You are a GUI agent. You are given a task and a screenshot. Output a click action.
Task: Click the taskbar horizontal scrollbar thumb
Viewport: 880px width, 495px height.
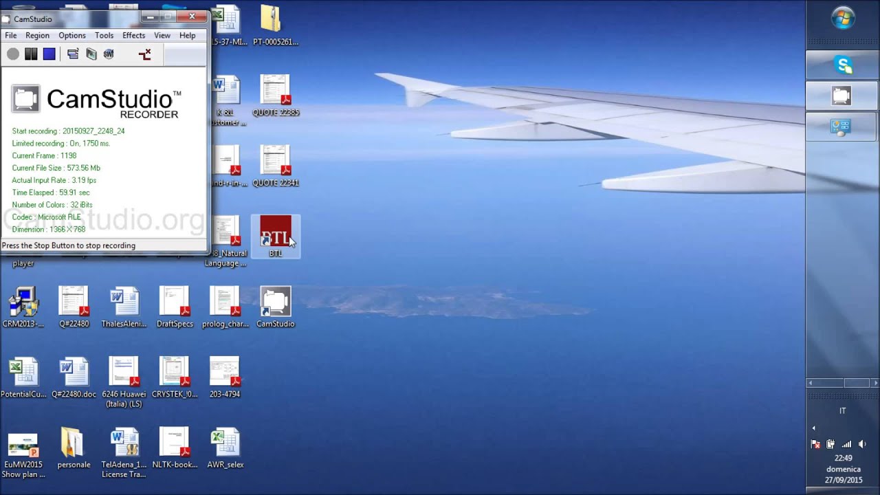[857, 383]
